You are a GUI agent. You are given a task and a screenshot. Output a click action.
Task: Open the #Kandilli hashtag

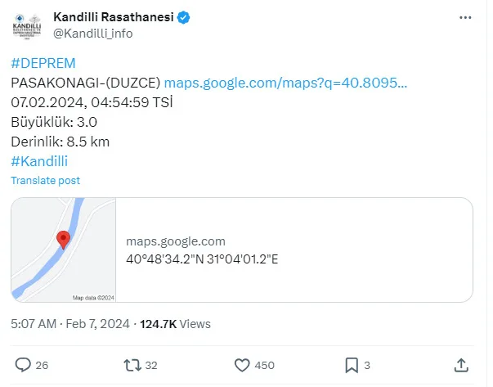pyautogui.click(x=39, y=161)
